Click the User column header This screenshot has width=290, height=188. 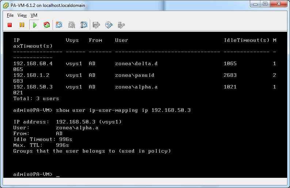[121, 40]
